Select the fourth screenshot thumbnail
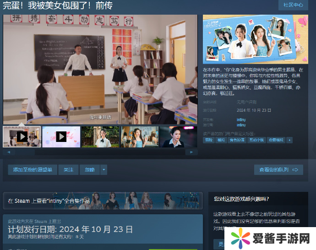 [139, 136]
